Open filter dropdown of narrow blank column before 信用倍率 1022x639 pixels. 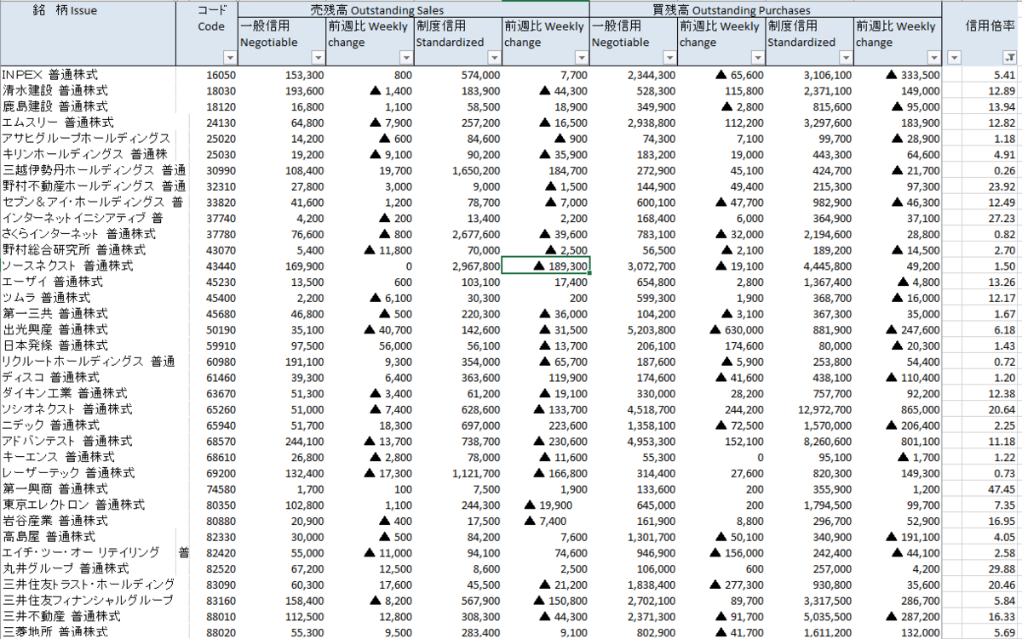click(x=954, y=57)
